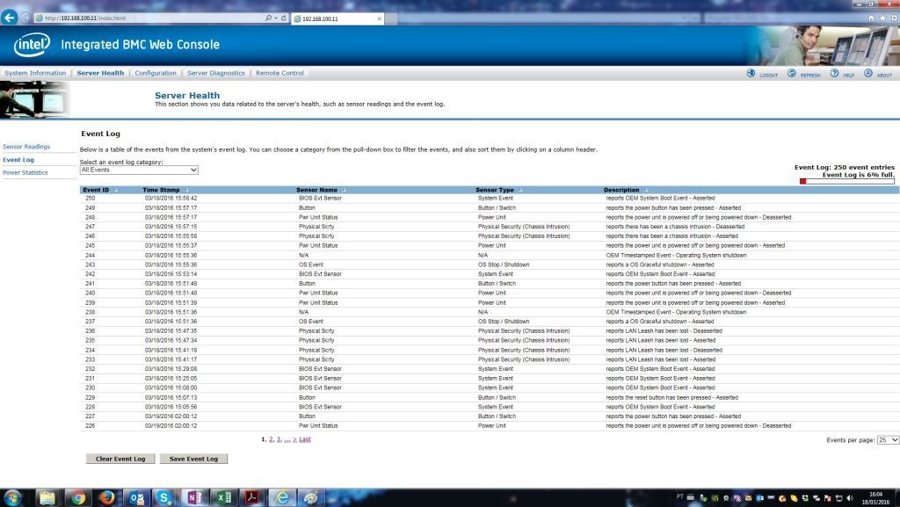The width and height of the screenshot is (900, 507).
Task: Go to the Last page of events
Action: pyautogui.click(x=305, y=438)
